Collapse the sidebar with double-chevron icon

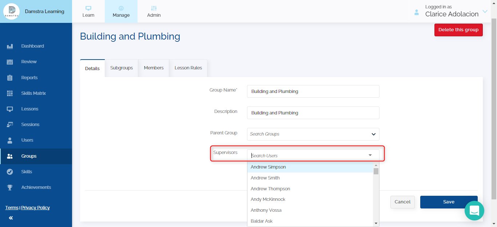point(11,218)
